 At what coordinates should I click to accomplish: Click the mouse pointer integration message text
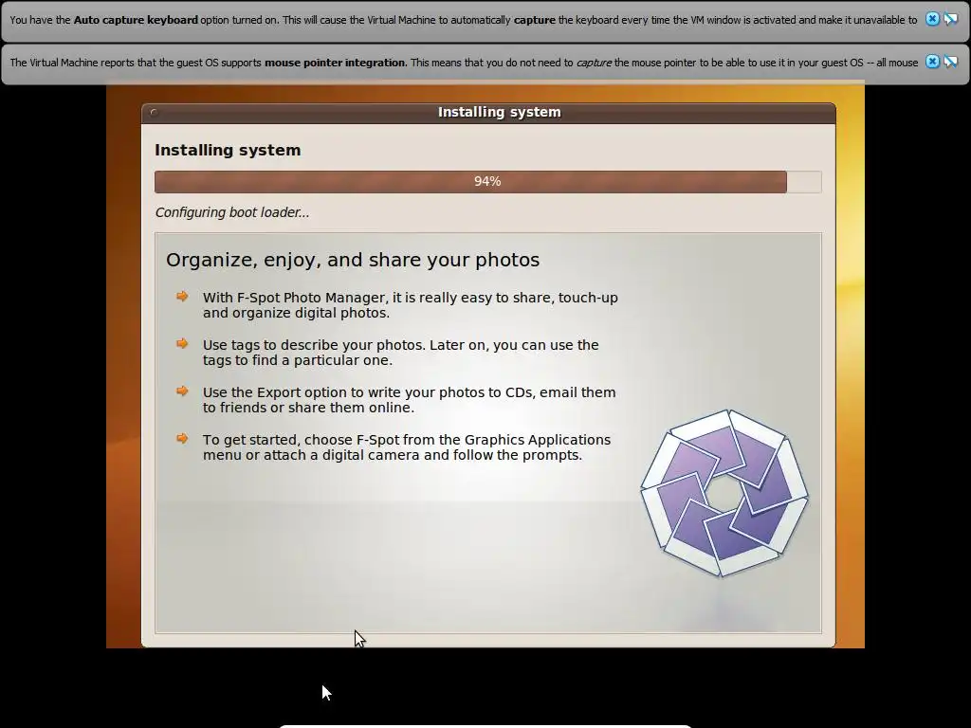[x=464, y=63]
